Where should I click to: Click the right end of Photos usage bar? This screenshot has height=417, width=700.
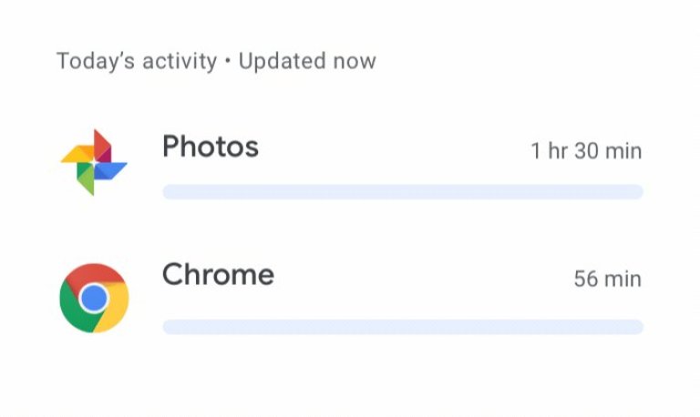pos(636,192)
